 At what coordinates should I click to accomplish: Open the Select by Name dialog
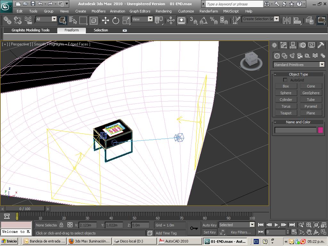tap(73, 20)
